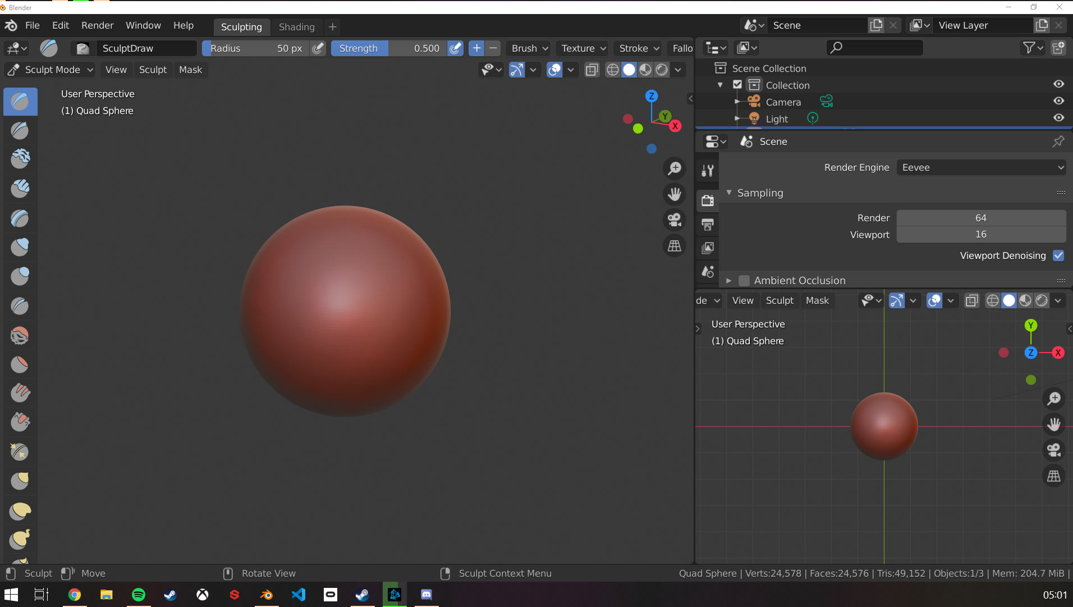Image resolution: width=1073 pixels, height=607 pixels.
Task: Click the brush Strength slider
Action: click(388, 48)
